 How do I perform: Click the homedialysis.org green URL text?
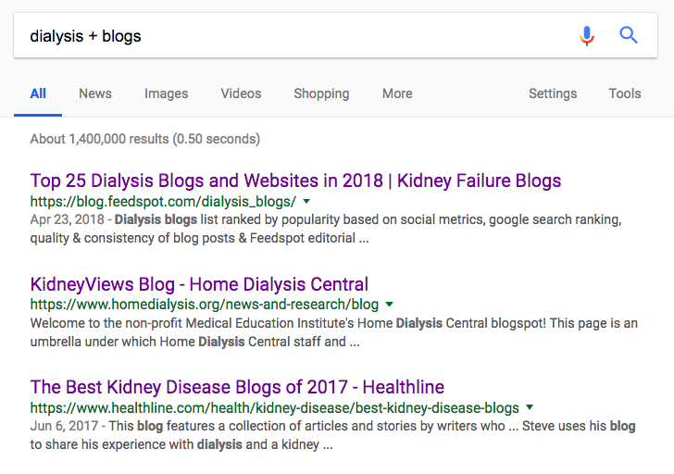pos(204,304)
